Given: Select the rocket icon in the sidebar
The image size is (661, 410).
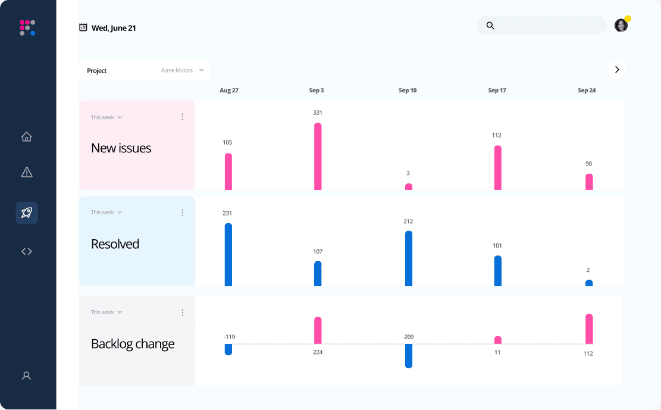Looking at the screenshot, I should click(27, 212).
